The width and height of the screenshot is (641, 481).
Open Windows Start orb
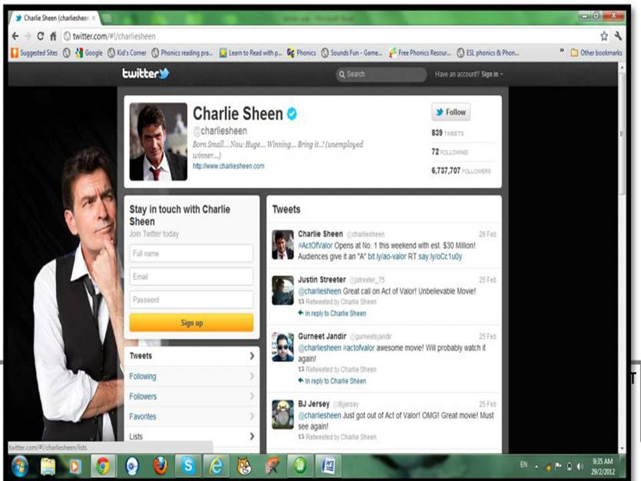coord(19,466)
